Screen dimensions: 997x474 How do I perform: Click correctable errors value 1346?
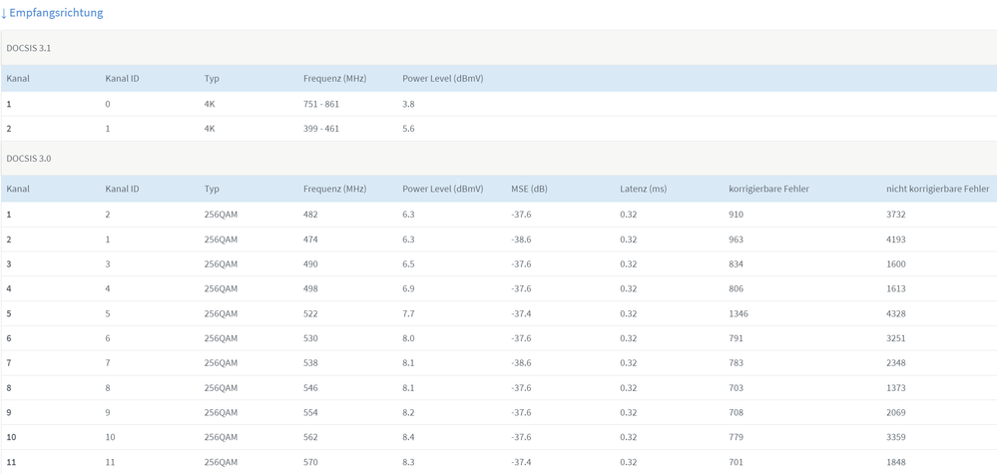[739, 314]
